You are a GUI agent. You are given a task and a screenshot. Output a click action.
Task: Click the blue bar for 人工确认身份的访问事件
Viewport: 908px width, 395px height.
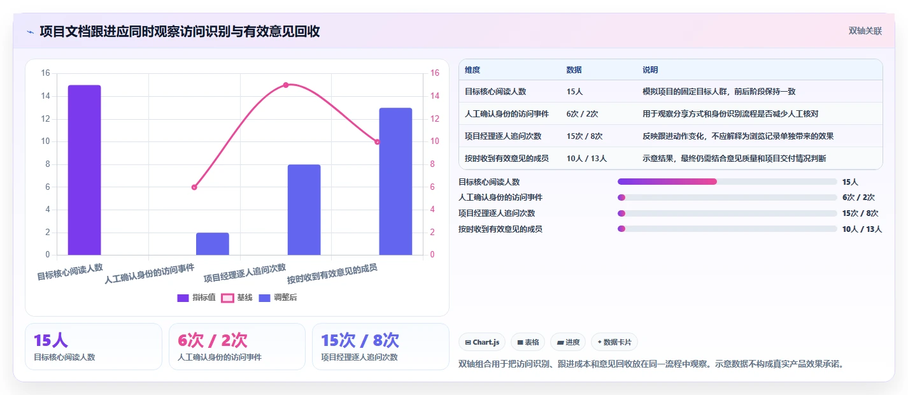click(212, 244)
